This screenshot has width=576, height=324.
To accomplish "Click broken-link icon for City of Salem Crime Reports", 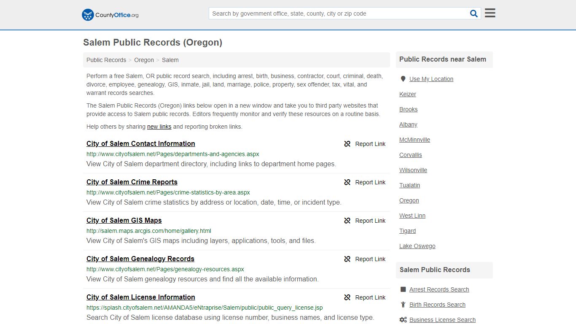I will [x=347, y=182].
